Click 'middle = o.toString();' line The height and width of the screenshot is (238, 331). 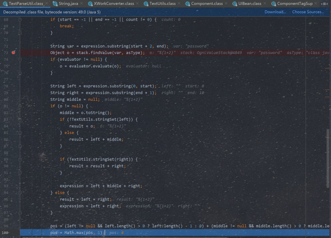coord(86,112)
